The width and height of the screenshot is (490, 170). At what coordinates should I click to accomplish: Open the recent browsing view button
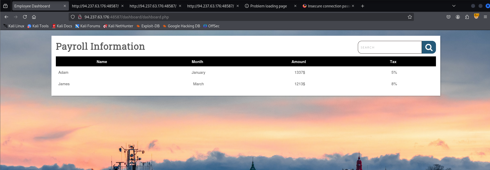[5, 6]
